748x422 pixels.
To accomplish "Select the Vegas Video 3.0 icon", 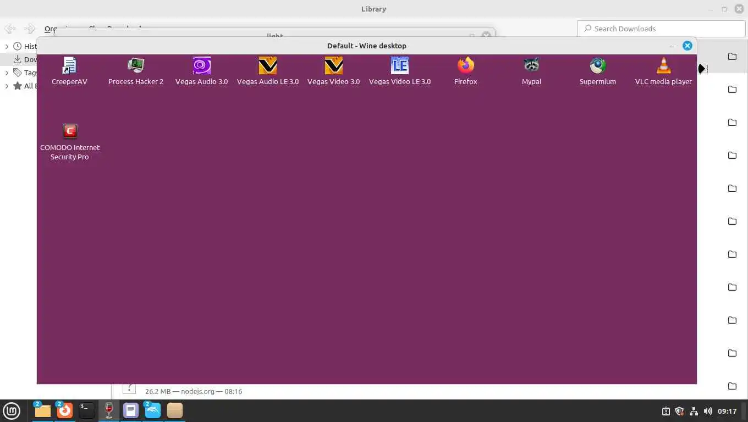I will click(333, 66).
